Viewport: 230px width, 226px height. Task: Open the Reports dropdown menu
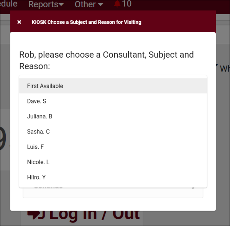tap(46, 5)
